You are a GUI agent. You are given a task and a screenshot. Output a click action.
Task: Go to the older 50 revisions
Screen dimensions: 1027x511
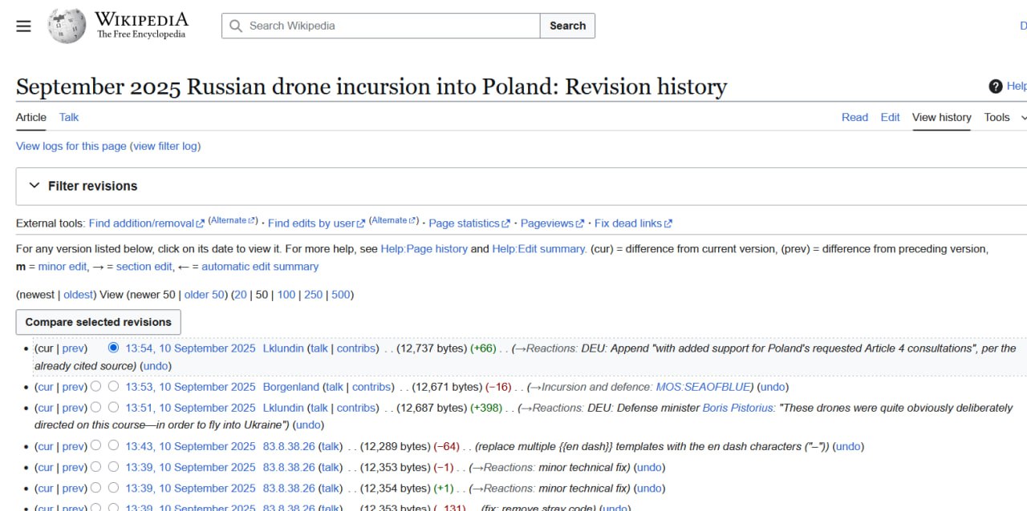tap(205, 294)
